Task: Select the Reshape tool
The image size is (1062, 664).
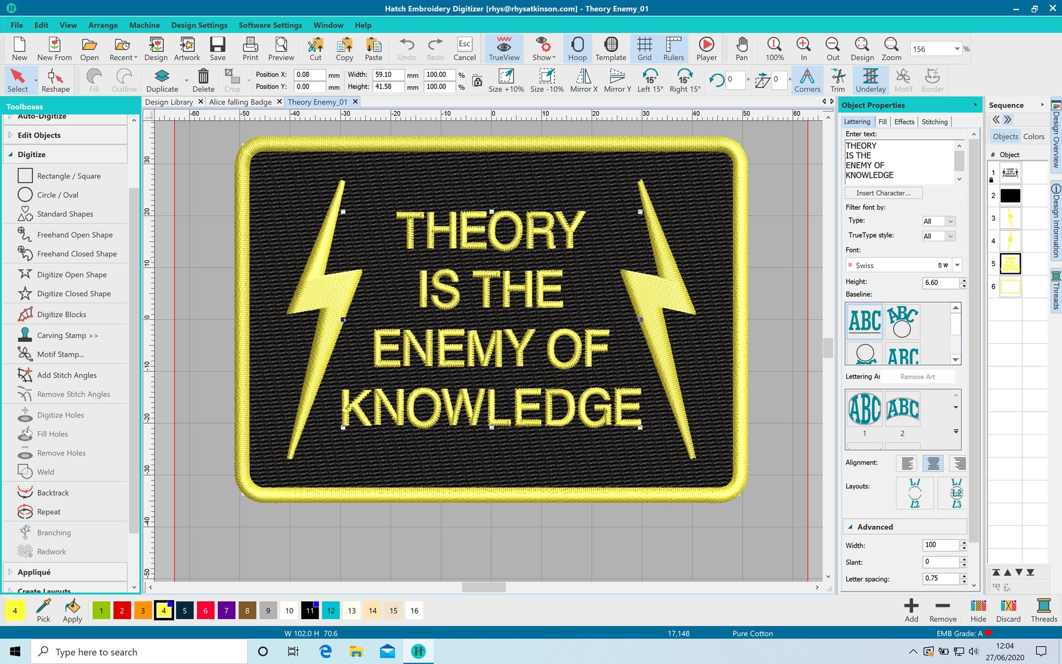Action: (55, 80)
